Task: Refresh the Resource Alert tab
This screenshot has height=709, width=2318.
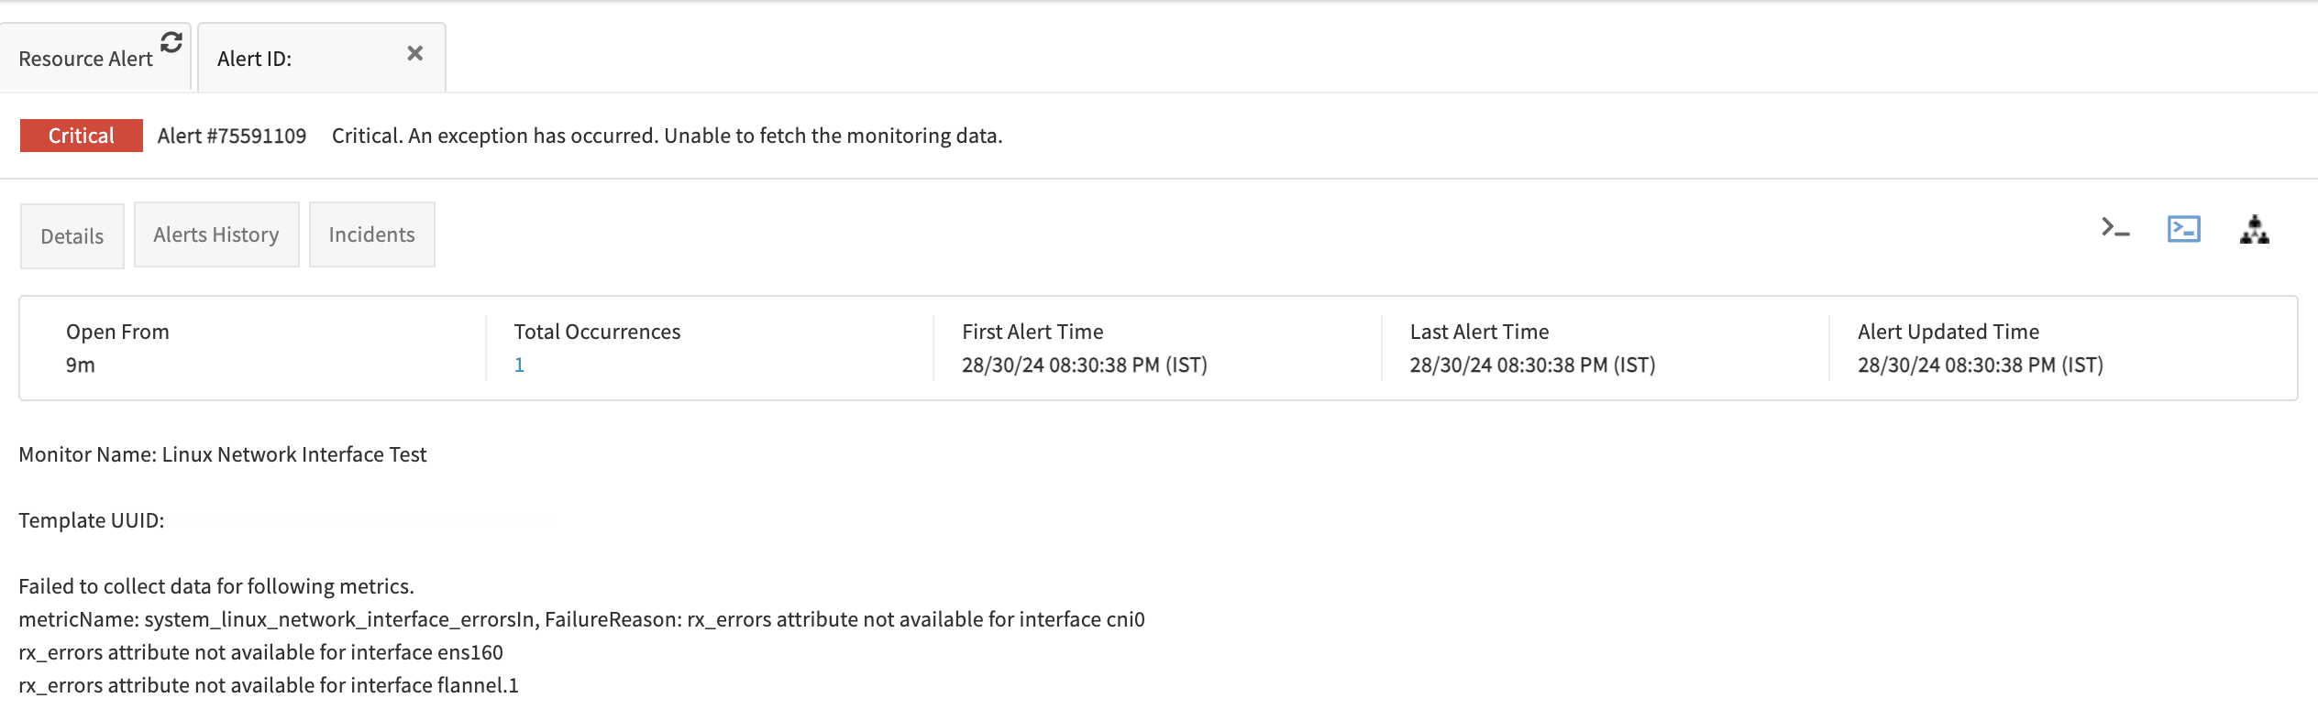Action: 170,40
